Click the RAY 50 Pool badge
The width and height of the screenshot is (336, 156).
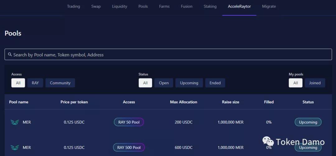coord(129,122)
